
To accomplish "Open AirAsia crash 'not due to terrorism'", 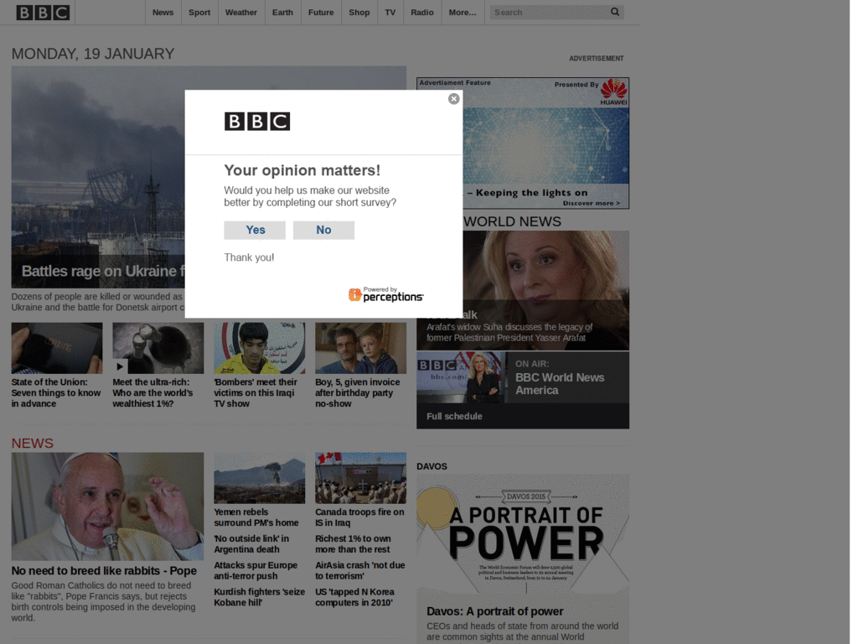I will [360, 570].
